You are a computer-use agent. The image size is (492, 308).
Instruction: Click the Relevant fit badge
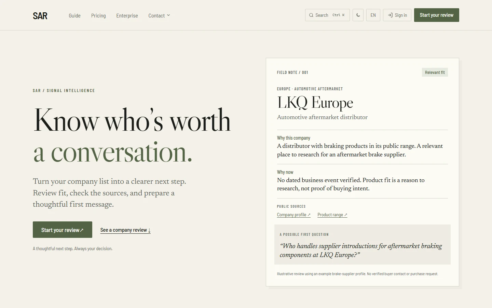435,72
